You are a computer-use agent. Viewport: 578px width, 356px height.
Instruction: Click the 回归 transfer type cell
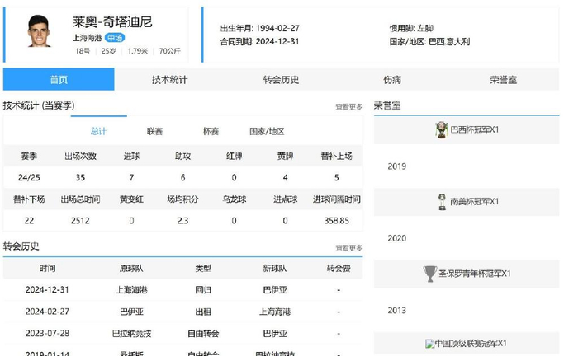coord(203,290)
